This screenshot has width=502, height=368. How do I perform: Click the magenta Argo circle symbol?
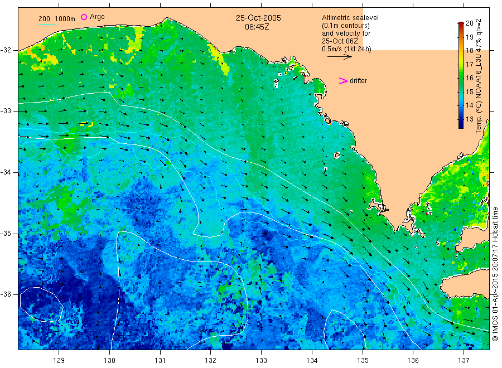point(84,17)
